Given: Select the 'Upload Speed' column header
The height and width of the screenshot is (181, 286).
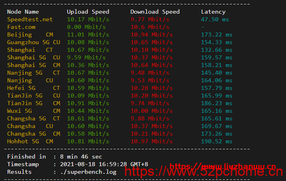Looking at the screenshot, I should 88,12.
